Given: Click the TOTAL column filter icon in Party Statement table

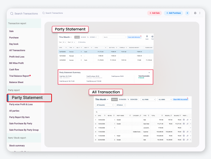Looking at the screenshot, I should pyautogui.click(x=105, y=48).
